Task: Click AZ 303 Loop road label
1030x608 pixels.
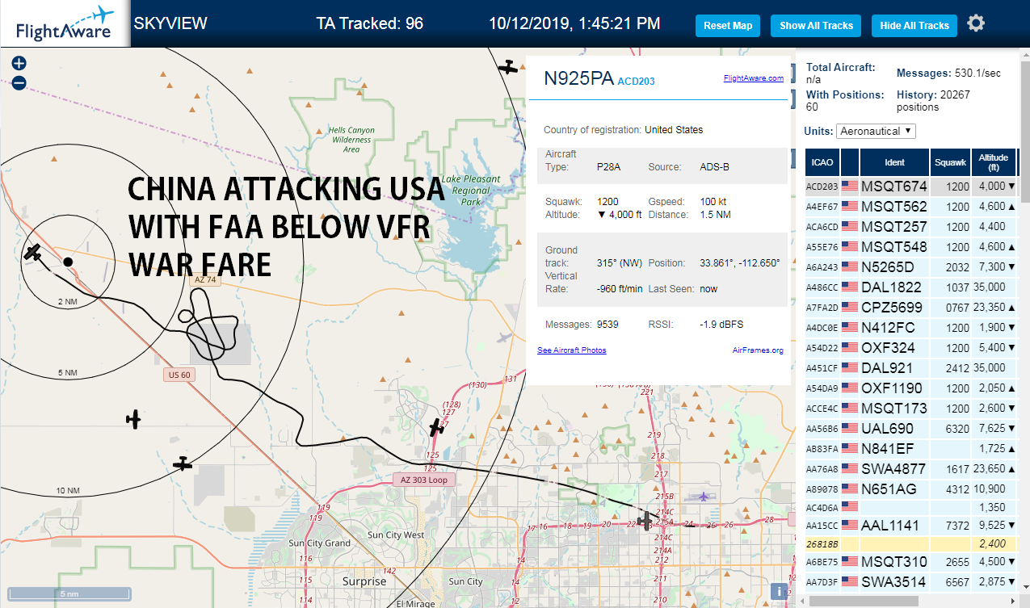Action: [x=423, y=479]
